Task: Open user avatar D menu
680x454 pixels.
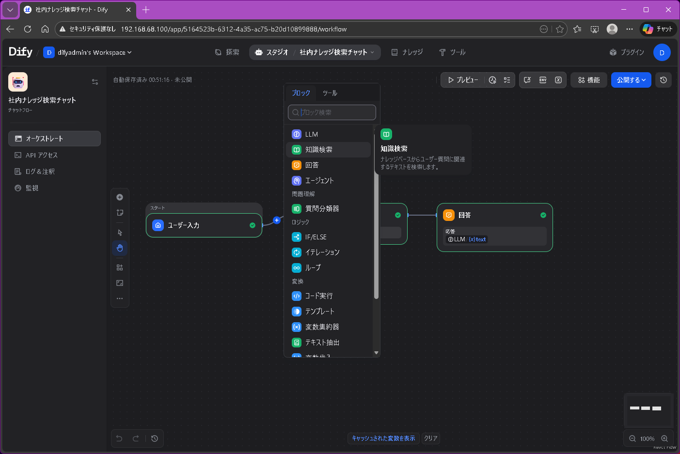Action: (662, 52)
